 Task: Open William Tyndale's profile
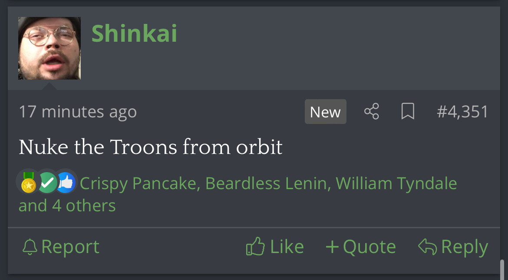point(396,183)
